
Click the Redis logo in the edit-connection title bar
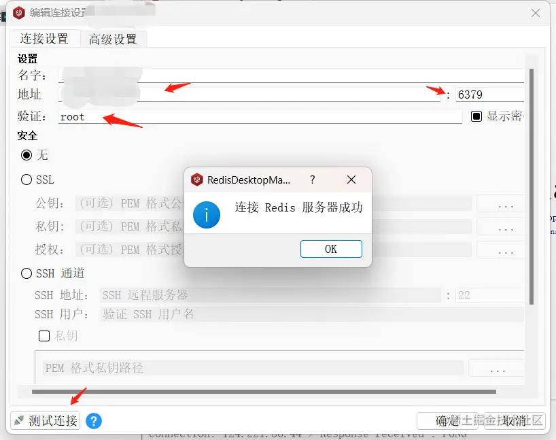[19, 13]
